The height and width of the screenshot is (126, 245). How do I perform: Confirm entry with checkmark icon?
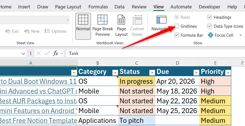coord(47,53)
